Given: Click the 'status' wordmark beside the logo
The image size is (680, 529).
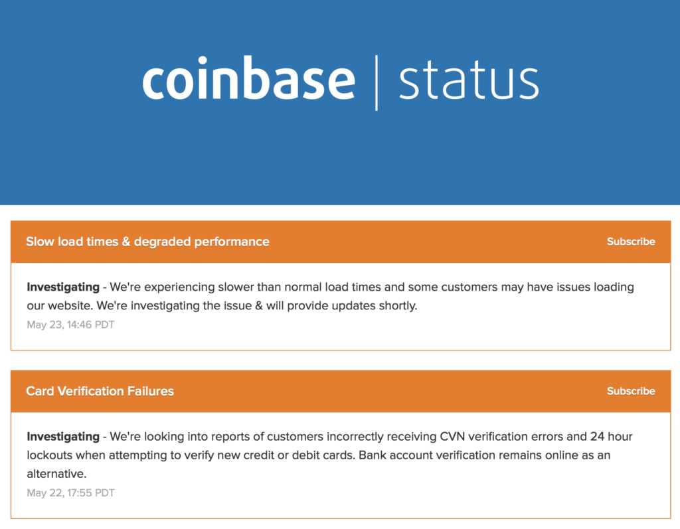Looking at the screenshot, I should tap(468, 78).
